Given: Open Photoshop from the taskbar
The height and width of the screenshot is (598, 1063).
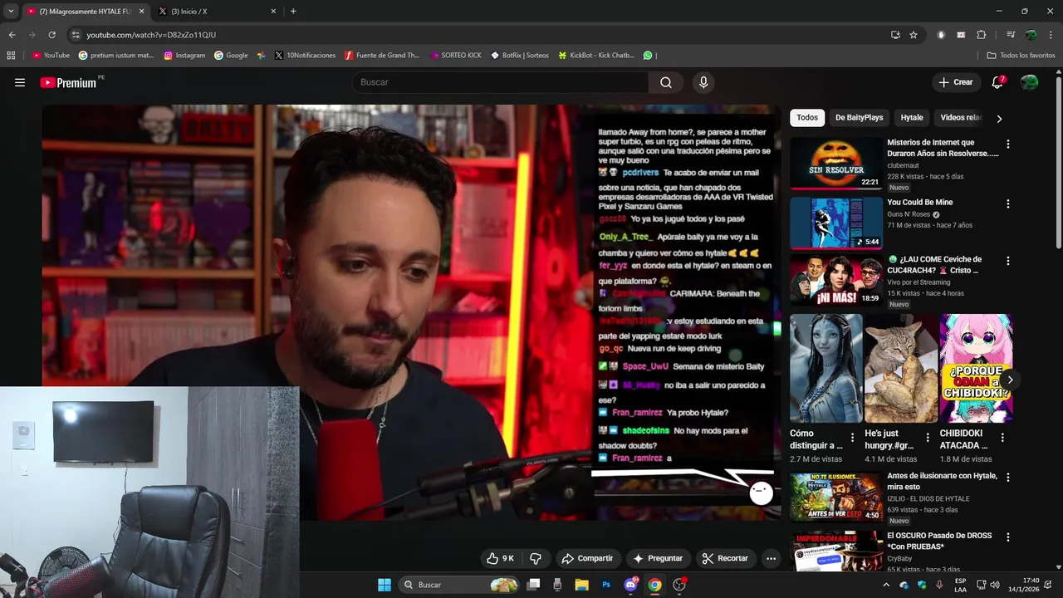Looking at the screenshot, I should click(x=606, y=585).
